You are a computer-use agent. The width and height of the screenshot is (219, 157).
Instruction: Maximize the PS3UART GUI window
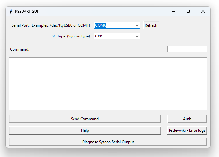(188, 11)
